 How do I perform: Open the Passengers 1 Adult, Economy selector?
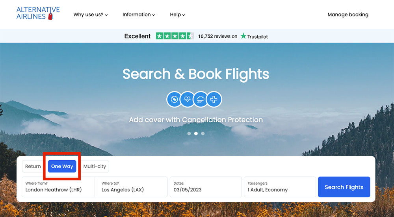coord(280,187)
